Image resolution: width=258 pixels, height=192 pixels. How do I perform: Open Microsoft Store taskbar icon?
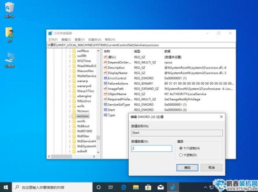tap(148, 187)
